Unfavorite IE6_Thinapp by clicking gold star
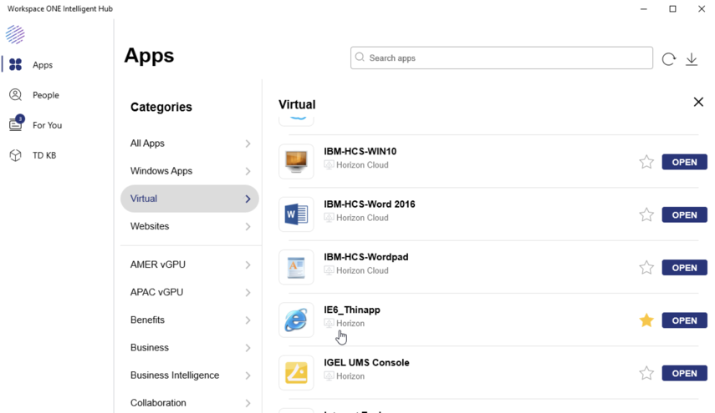Image resolution: width=715 pixels, height=413 pixels. tap(646, 320)
